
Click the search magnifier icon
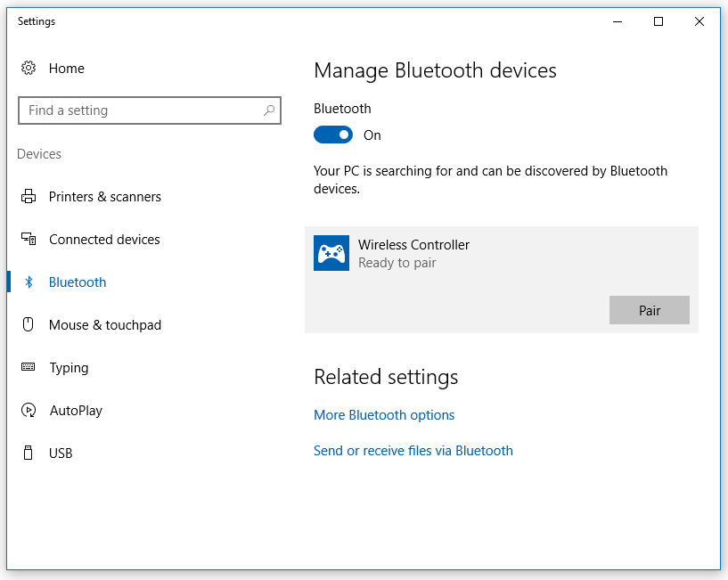point(269,110)
